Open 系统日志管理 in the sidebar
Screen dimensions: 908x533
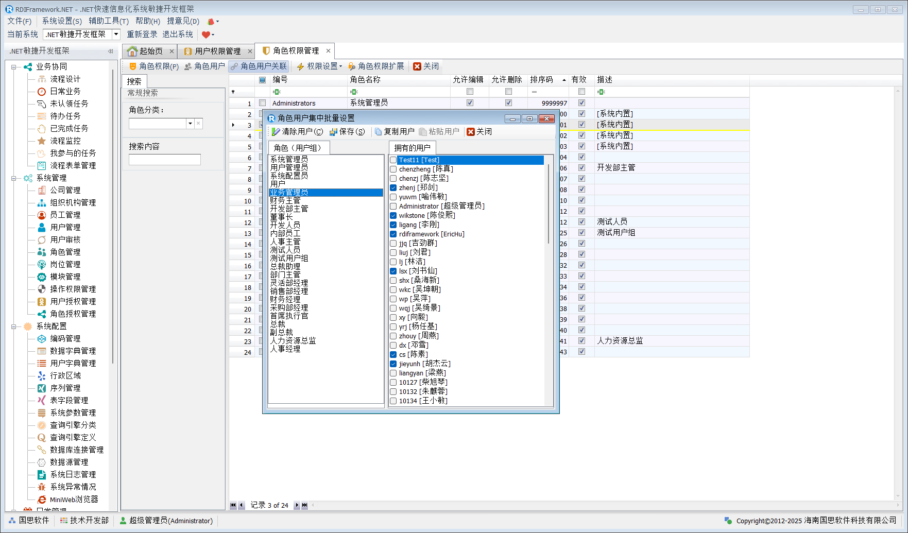(73, 474)
